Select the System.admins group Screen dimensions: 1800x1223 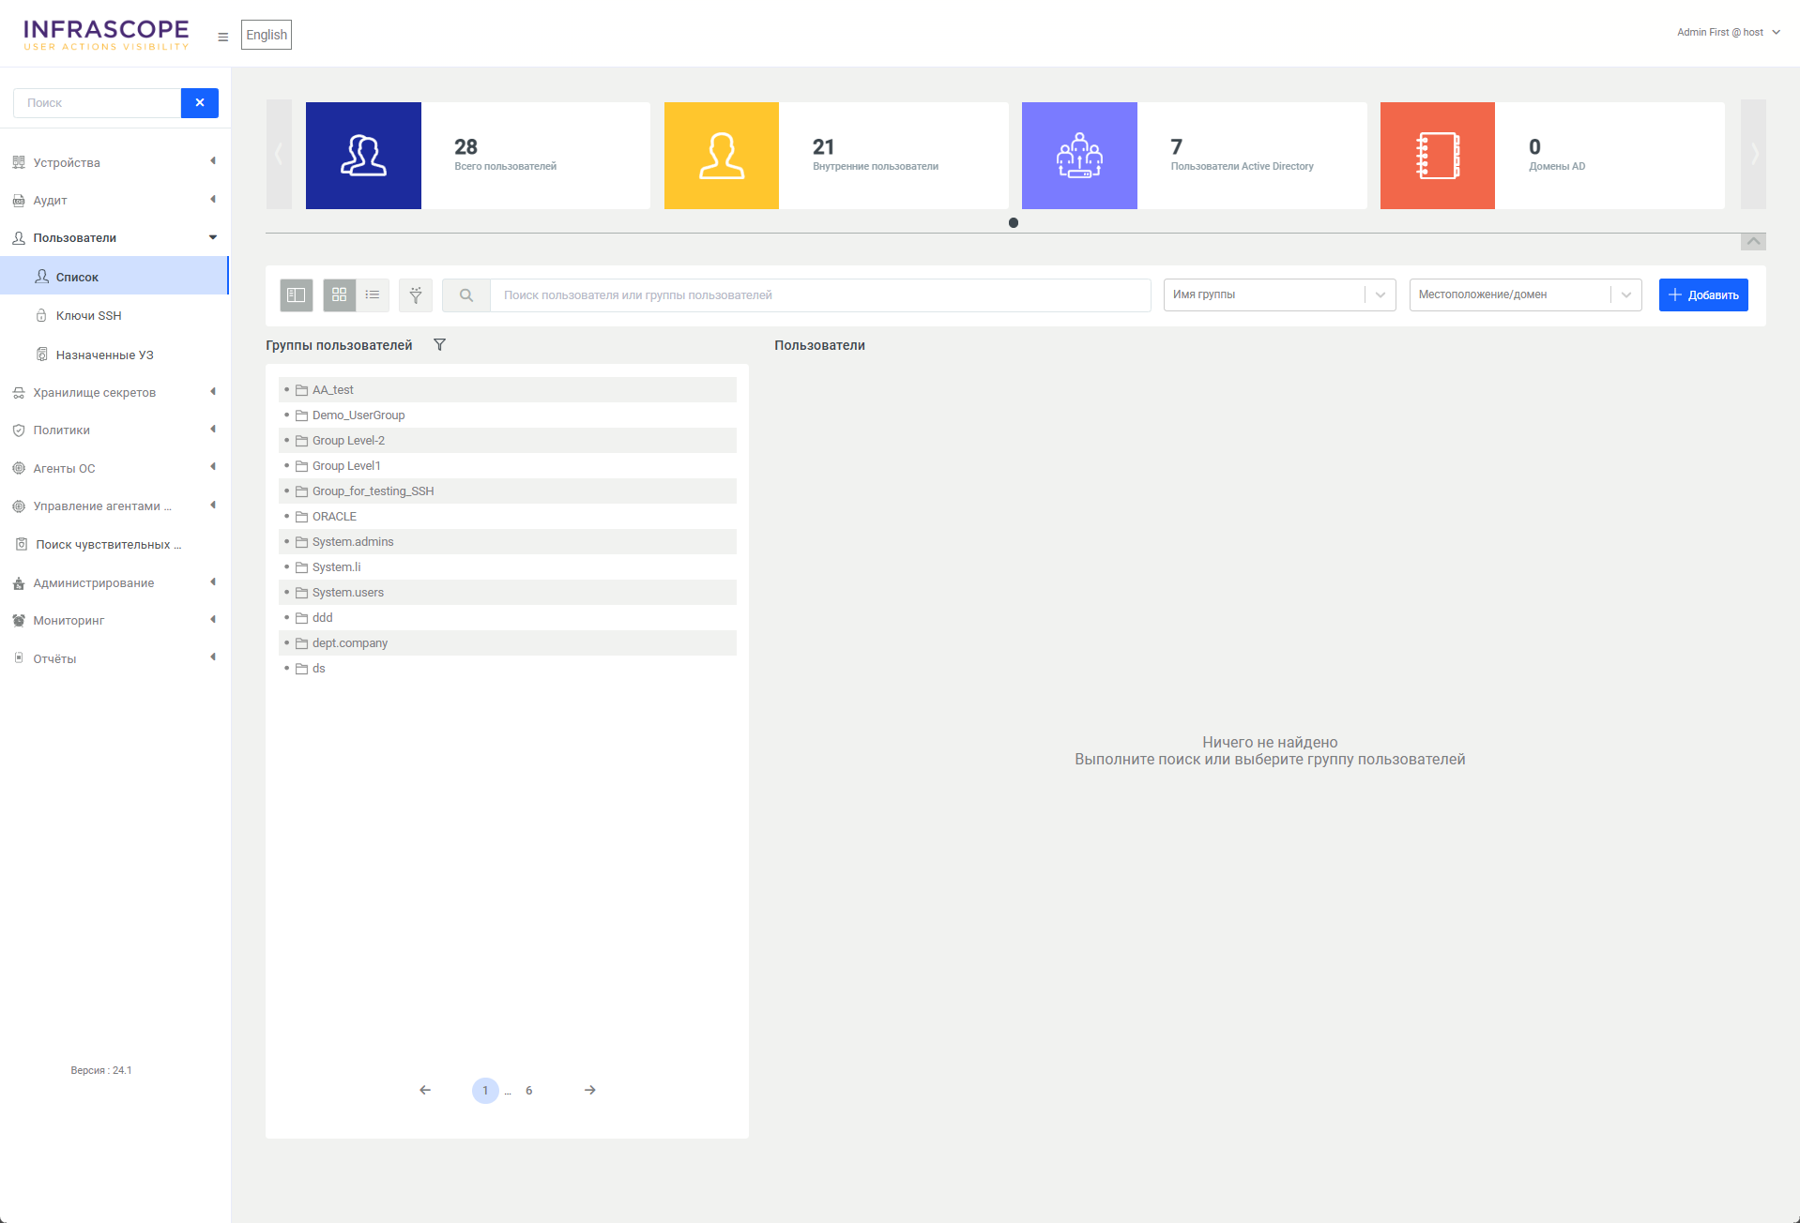click(508, 542)
